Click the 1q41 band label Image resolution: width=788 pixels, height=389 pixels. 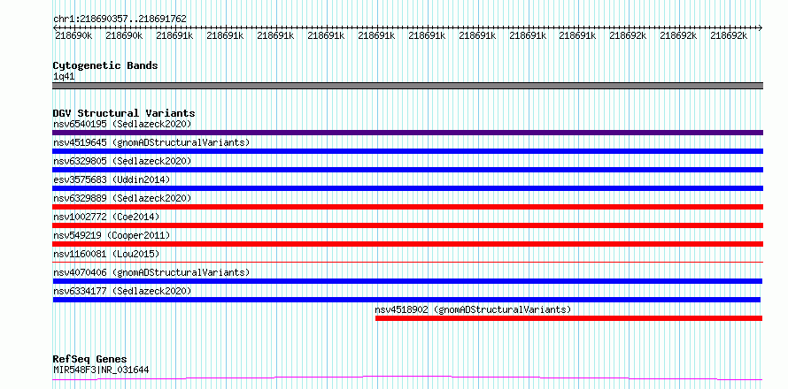[64, 77]
